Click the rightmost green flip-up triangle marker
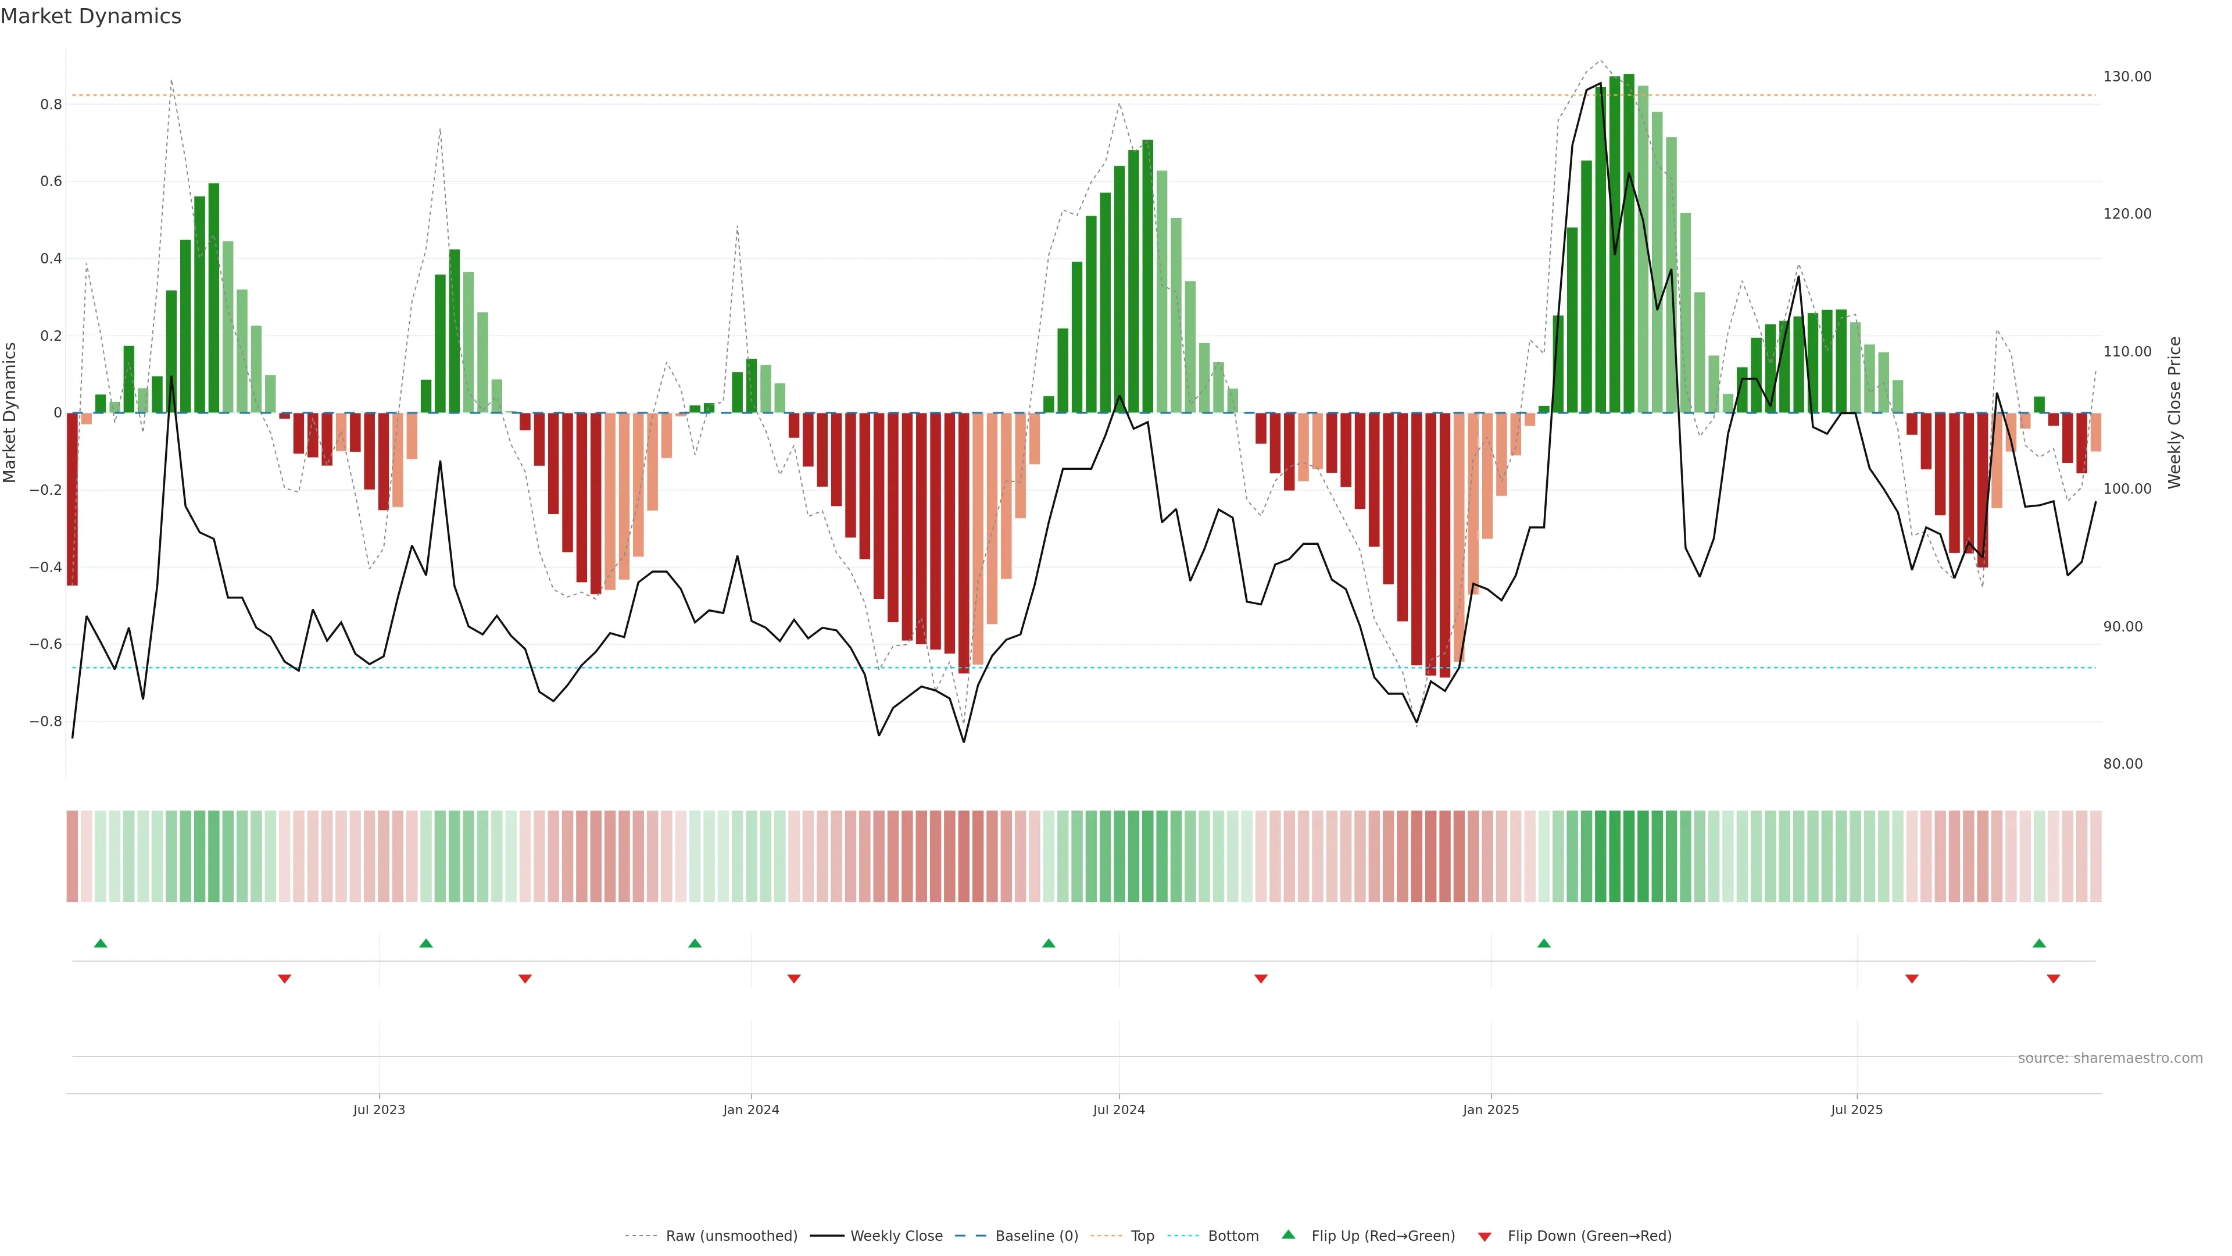This screenshot has height=1256, width=2232. coord(2039,943)
